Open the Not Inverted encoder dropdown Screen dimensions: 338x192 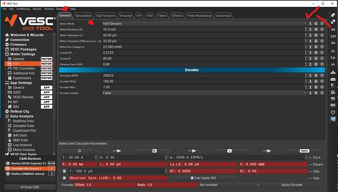229,185
